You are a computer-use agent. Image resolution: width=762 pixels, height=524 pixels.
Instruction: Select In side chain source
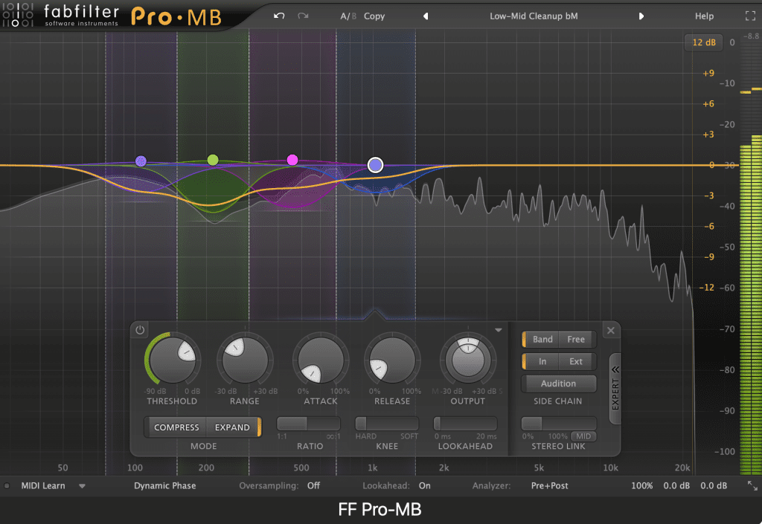pyautogui.click(x=542, y=361)
